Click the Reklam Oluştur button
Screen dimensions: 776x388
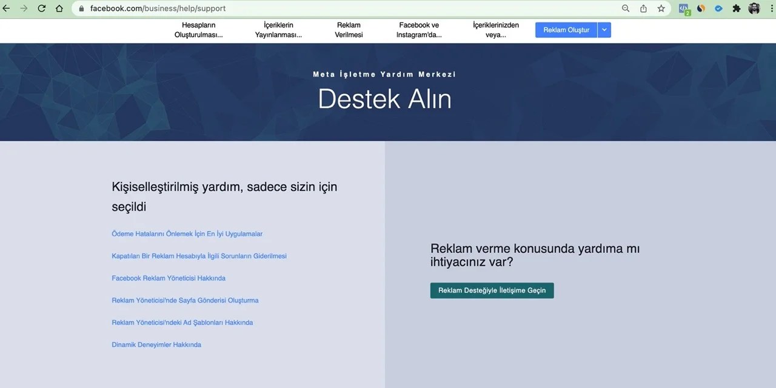tap(566, 30)
